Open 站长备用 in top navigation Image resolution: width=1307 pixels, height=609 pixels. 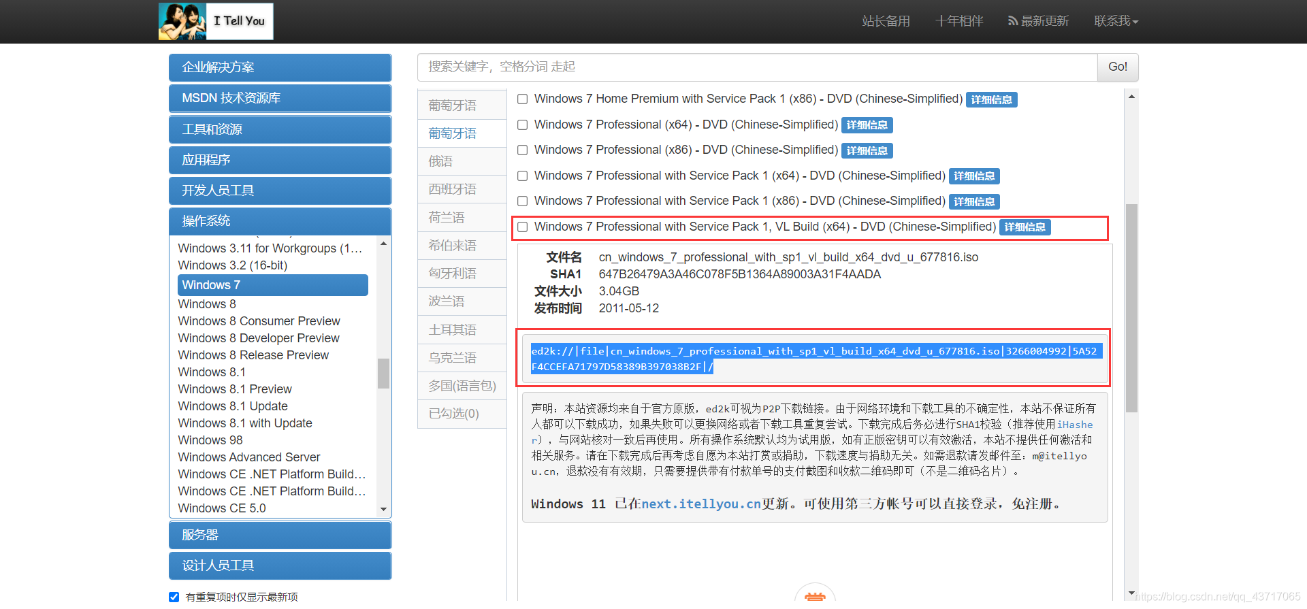tap(886, 21)
